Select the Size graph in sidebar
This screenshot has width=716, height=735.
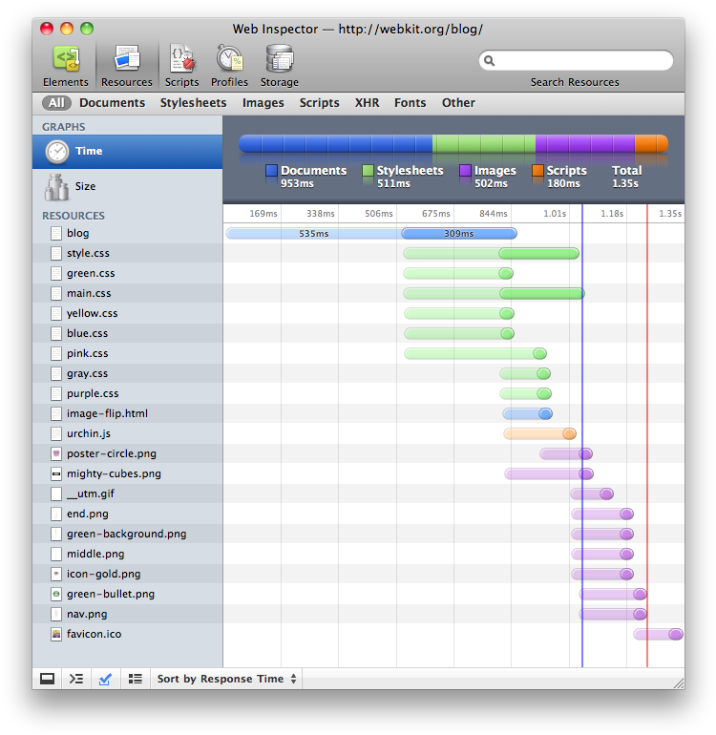pyautogui.click(x=86, y=186)
